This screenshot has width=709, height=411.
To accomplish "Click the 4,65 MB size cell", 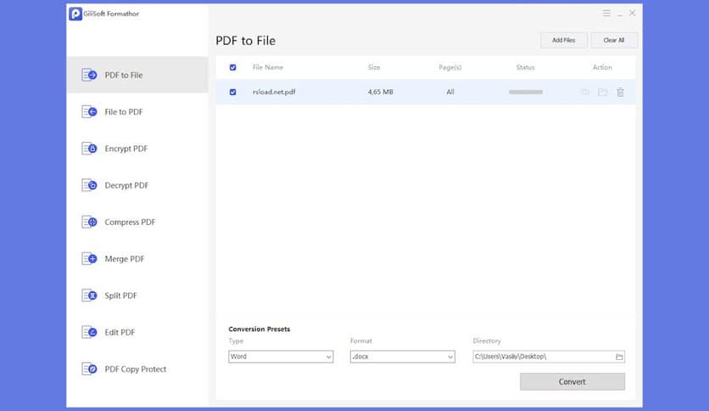I will point(380,92).
